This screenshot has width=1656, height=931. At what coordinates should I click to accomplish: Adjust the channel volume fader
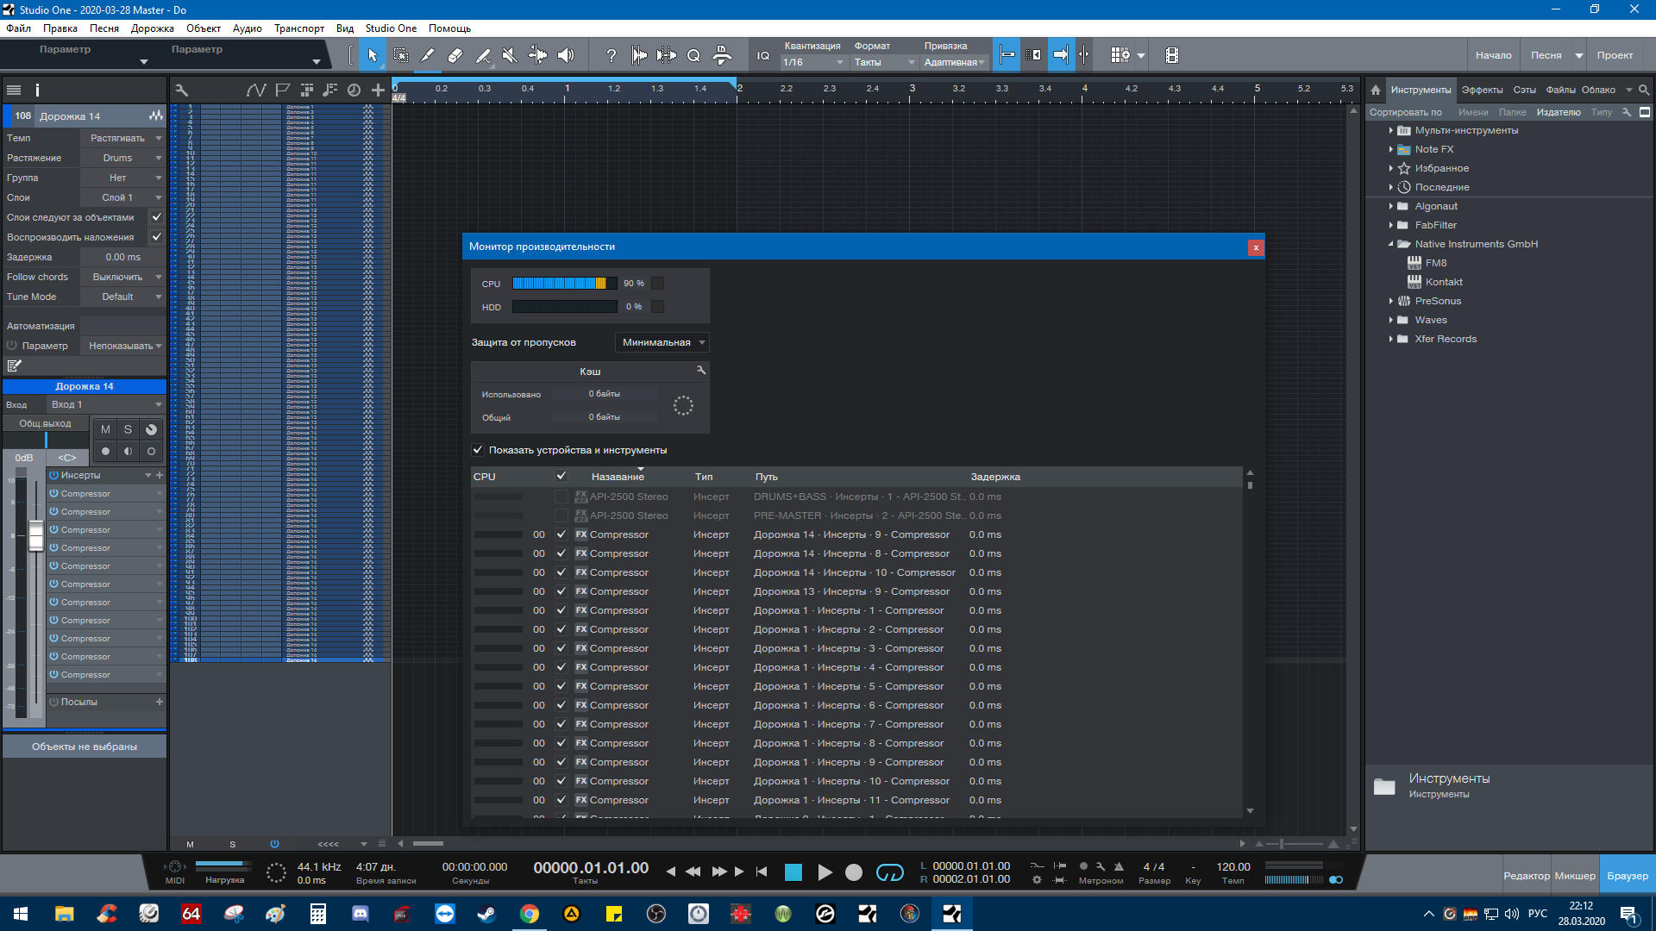click(x=36, y=535)
